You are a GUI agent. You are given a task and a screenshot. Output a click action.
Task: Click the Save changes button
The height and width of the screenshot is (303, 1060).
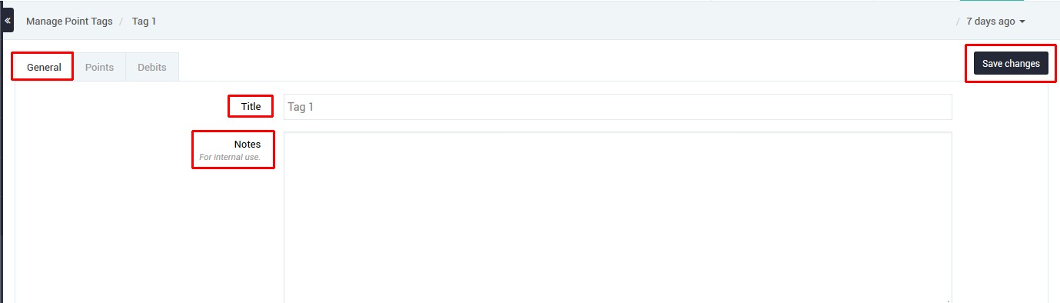point(1011,64)
